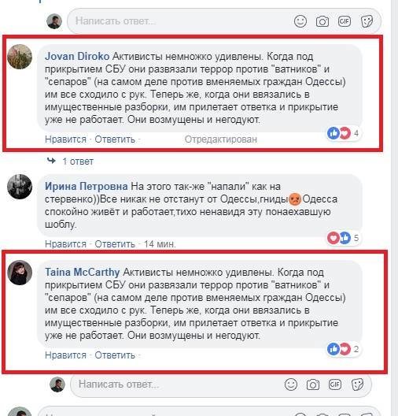This screenshot has height=416, width=398.
Task: View reactions on Jovan Diroko's comment
Action: [344, 133]
